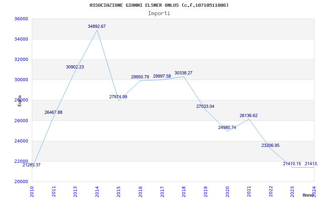Screen dimensions: 318x199
Task: Click the 2023 x-axis year label
Action: 293,191
